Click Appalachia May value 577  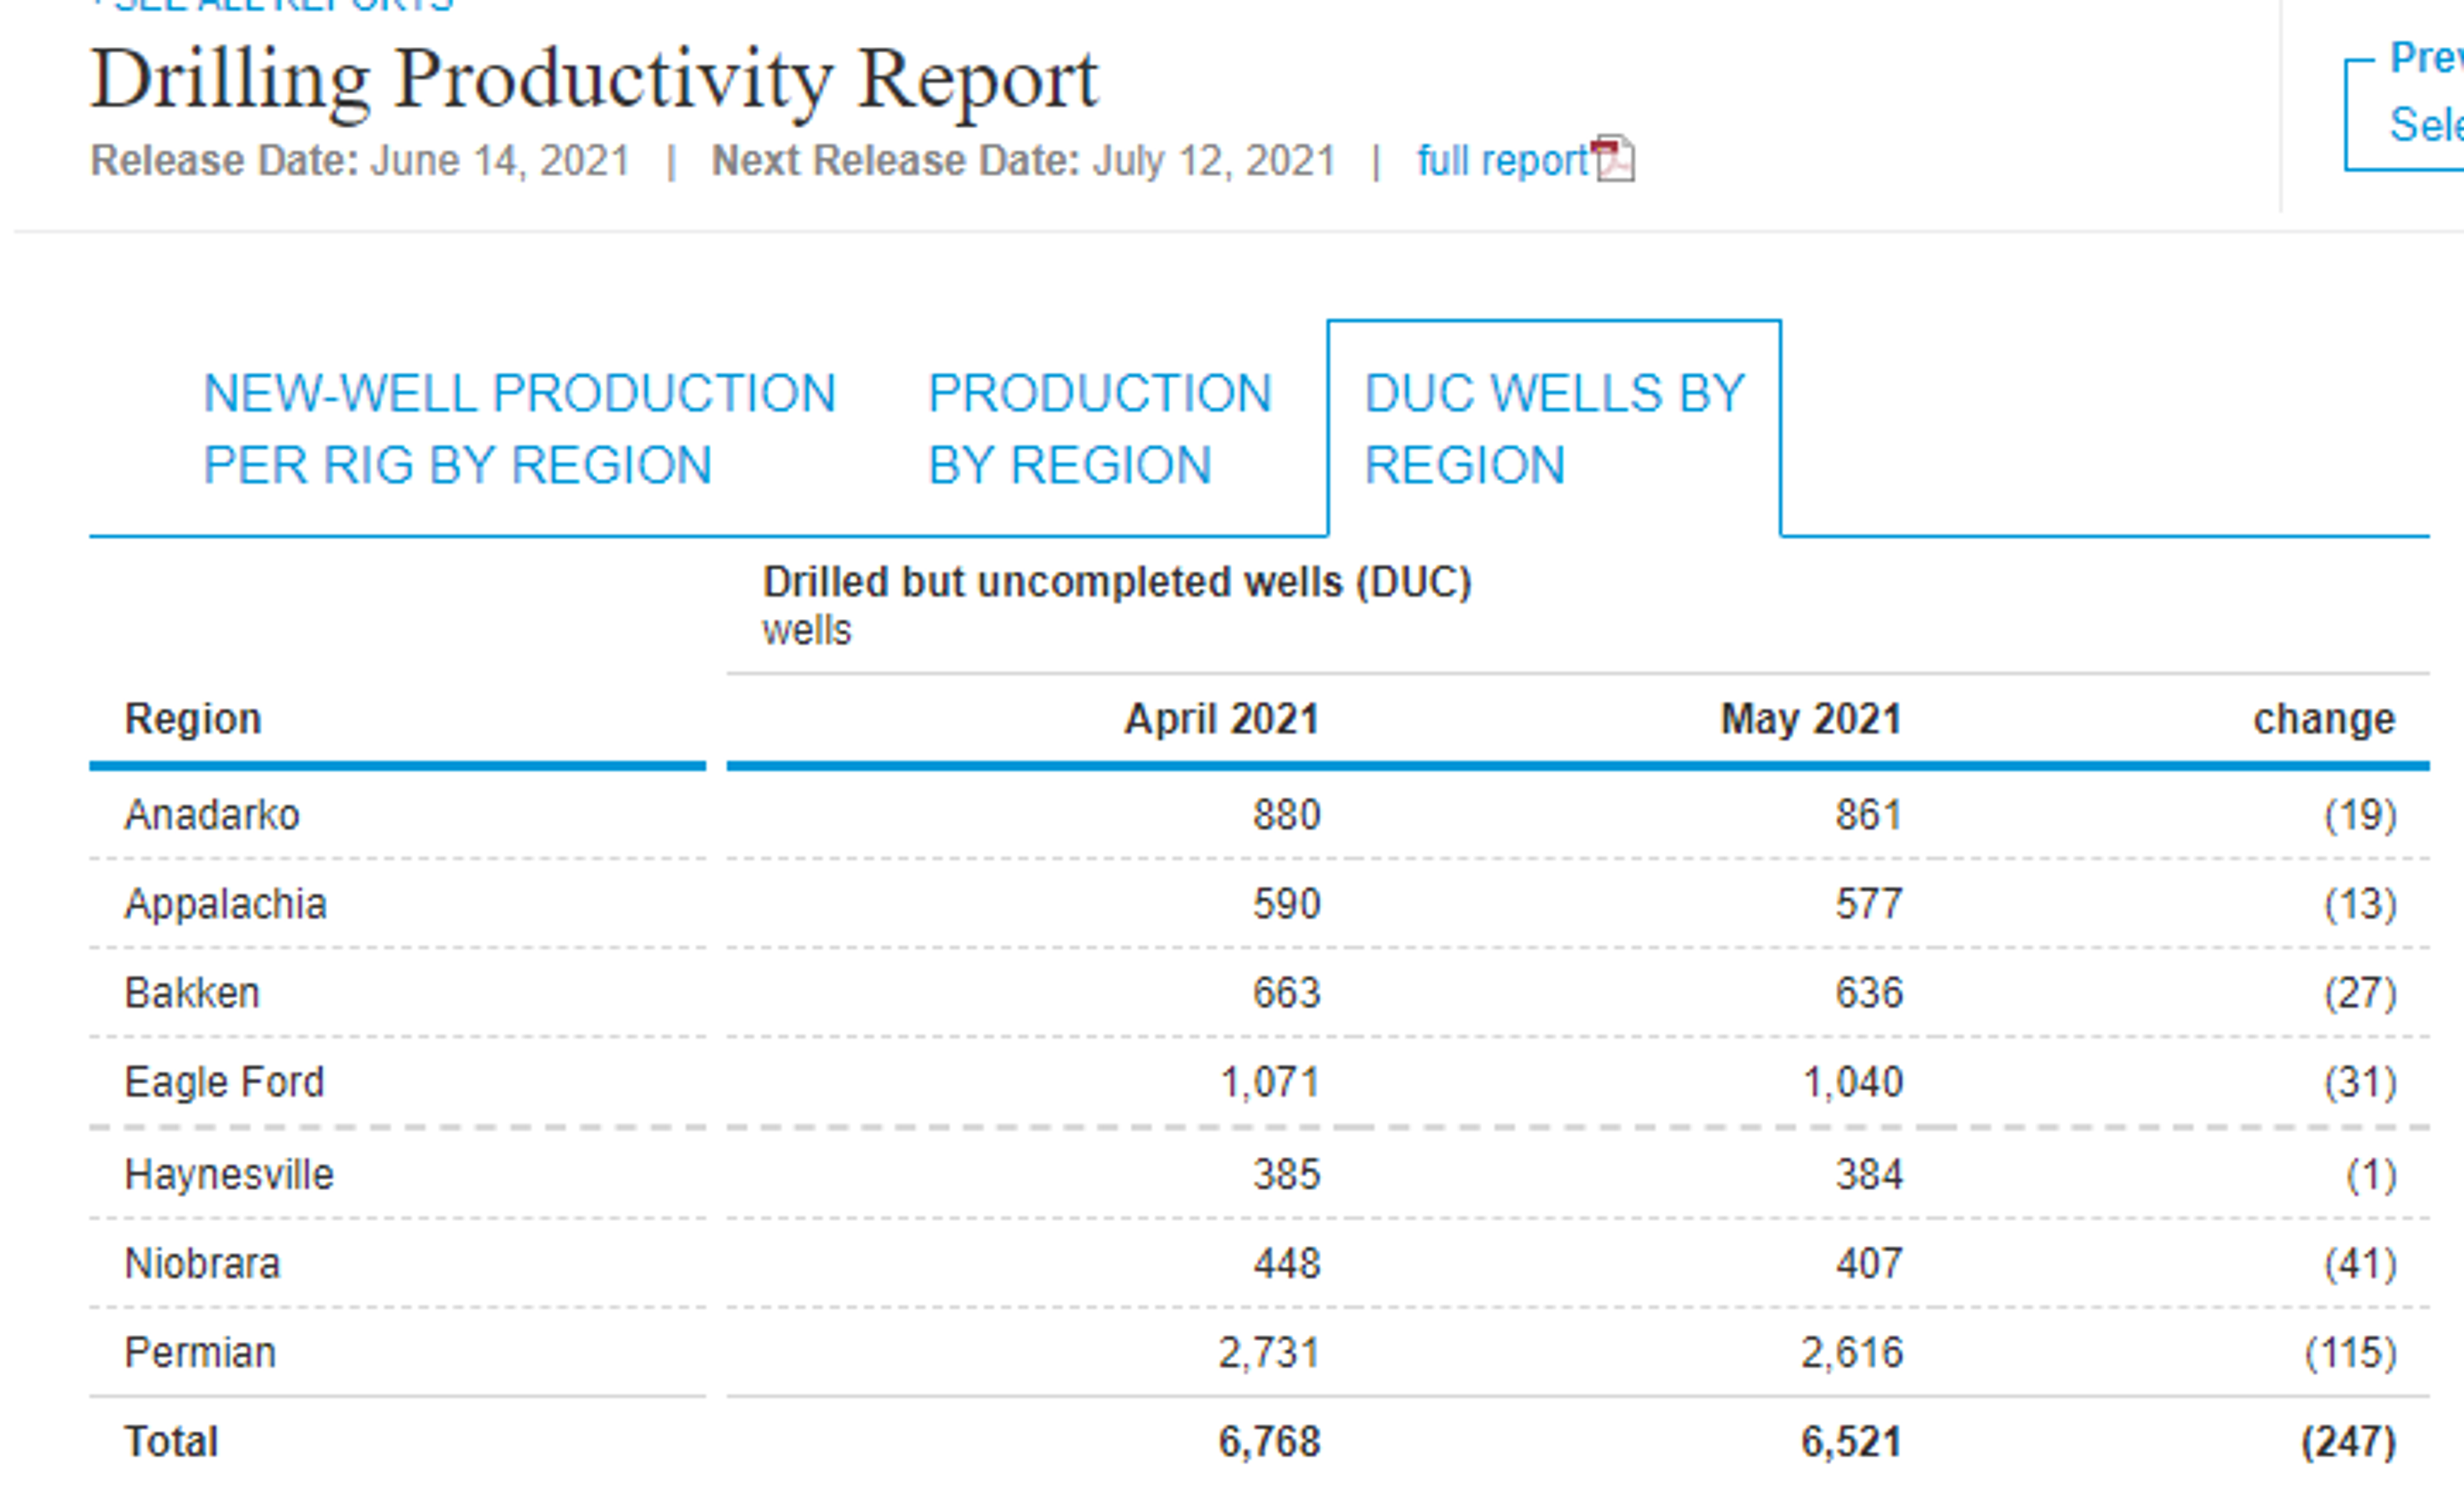1868,903
